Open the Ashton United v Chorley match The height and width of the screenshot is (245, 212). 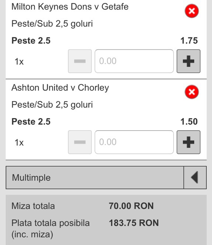(60, 88)
